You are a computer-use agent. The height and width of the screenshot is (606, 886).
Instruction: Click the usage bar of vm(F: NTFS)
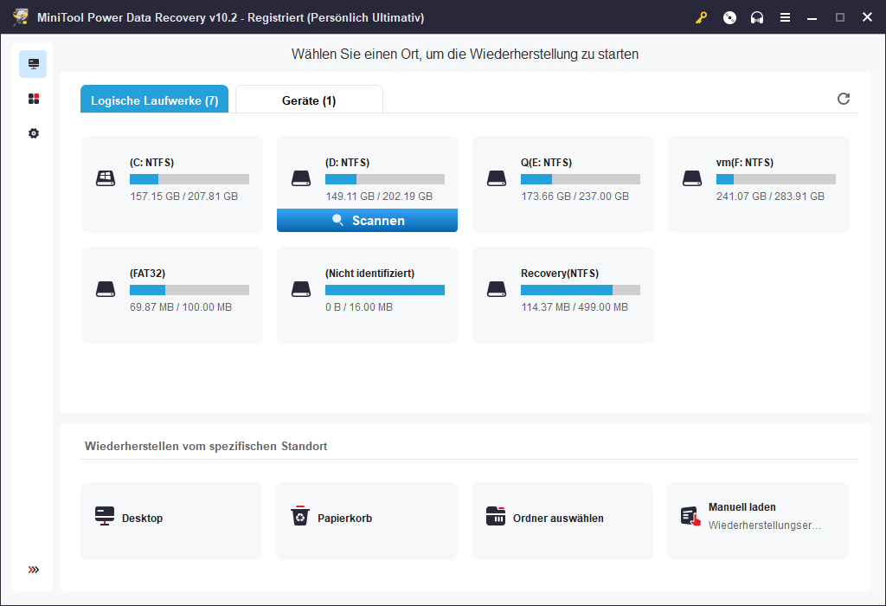(776, 179)
